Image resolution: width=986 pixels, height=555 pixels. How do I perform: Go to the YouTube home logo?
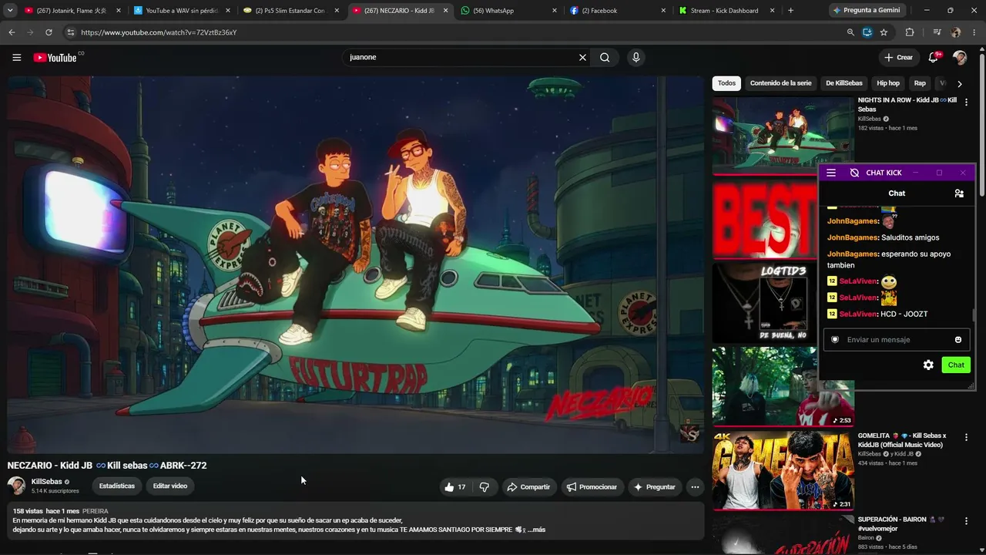click(55, 57)
